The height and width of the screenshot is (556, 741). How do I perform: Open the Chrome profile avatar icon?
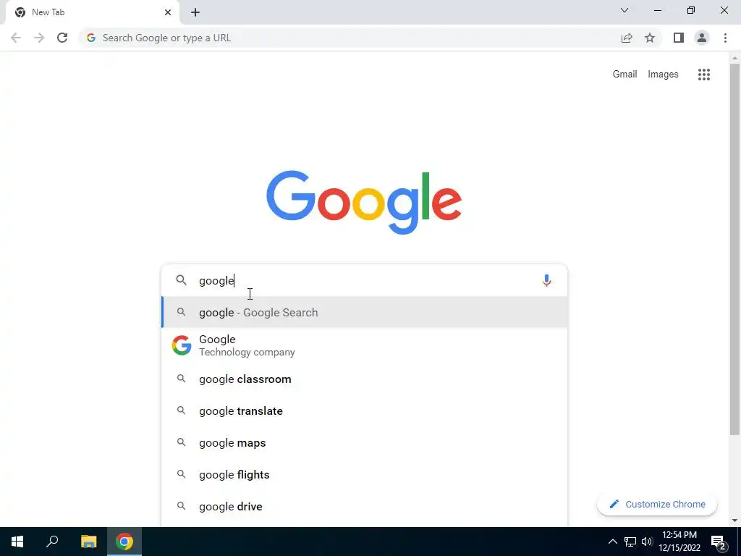point(702,38)
